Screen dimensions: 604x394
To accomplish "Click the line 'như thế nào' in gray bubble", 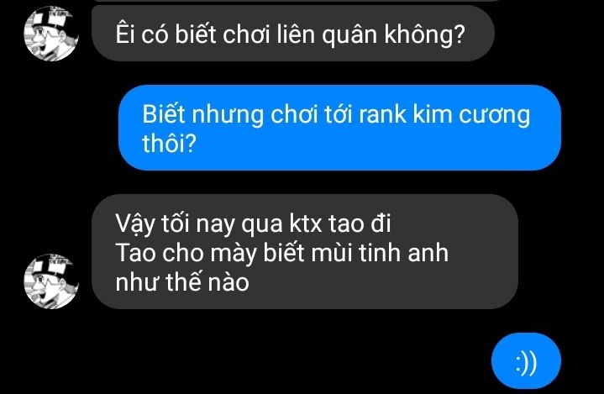I will tap(182, 282).
